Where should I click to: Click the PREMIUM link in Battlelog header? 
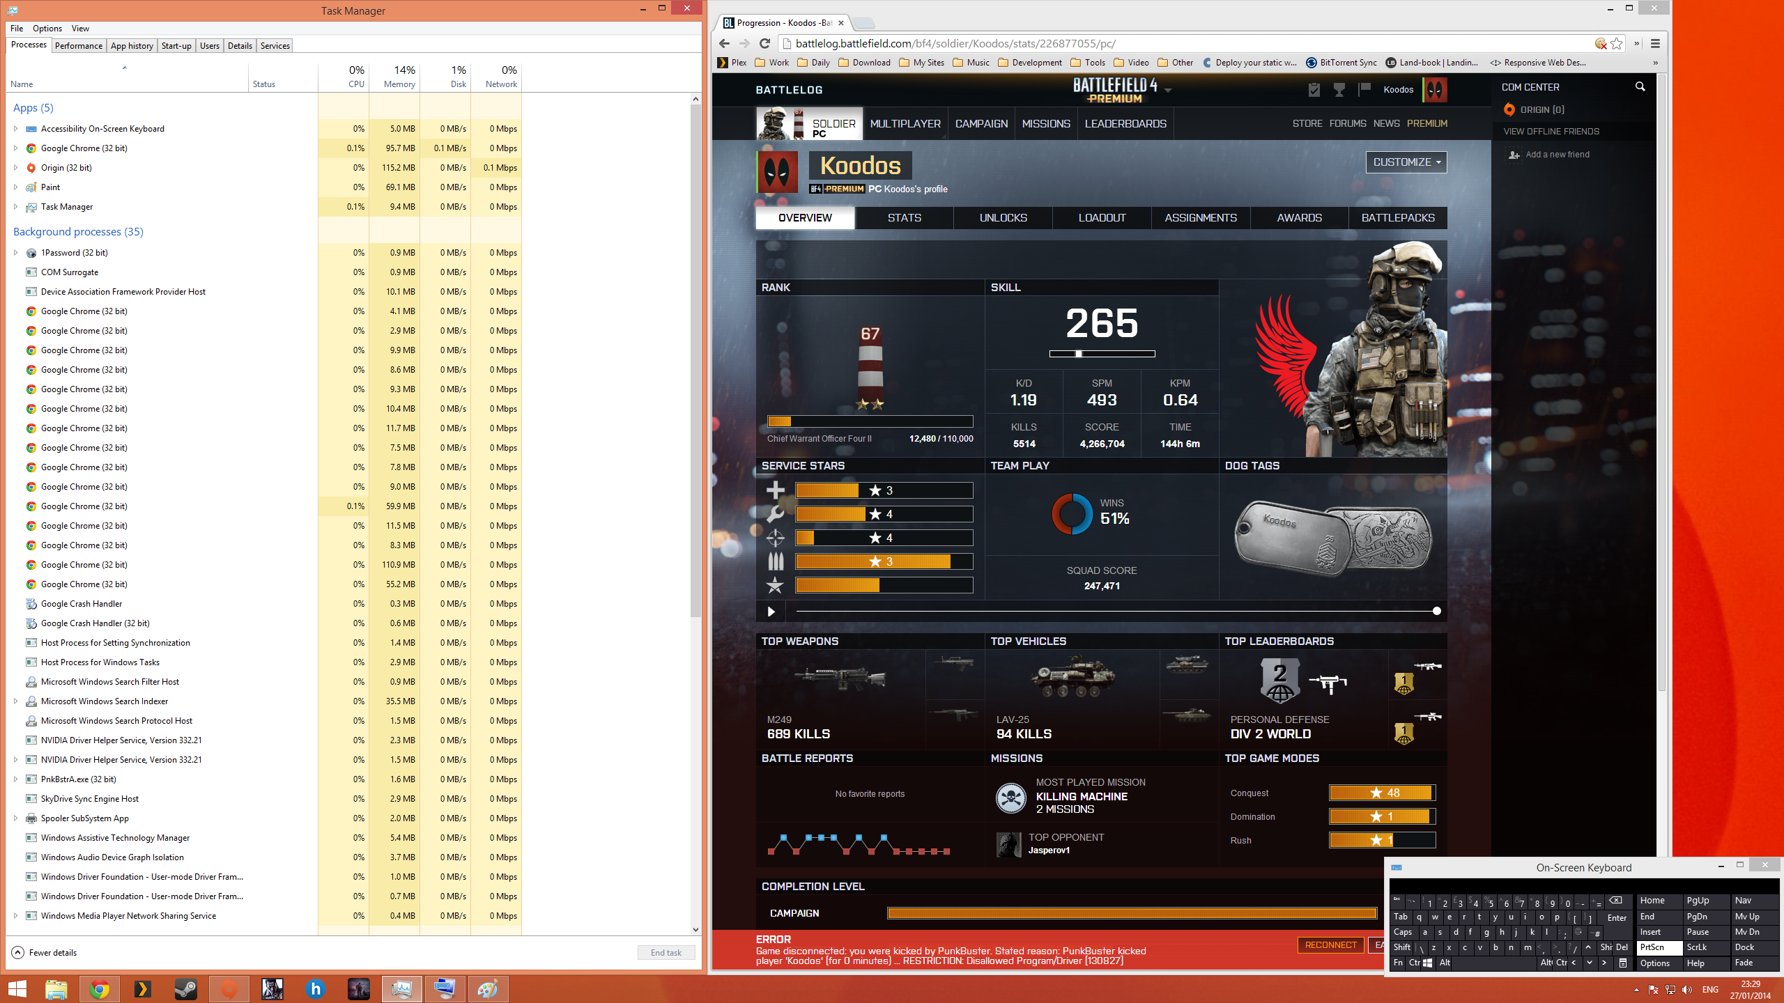tap(1427, 123)
